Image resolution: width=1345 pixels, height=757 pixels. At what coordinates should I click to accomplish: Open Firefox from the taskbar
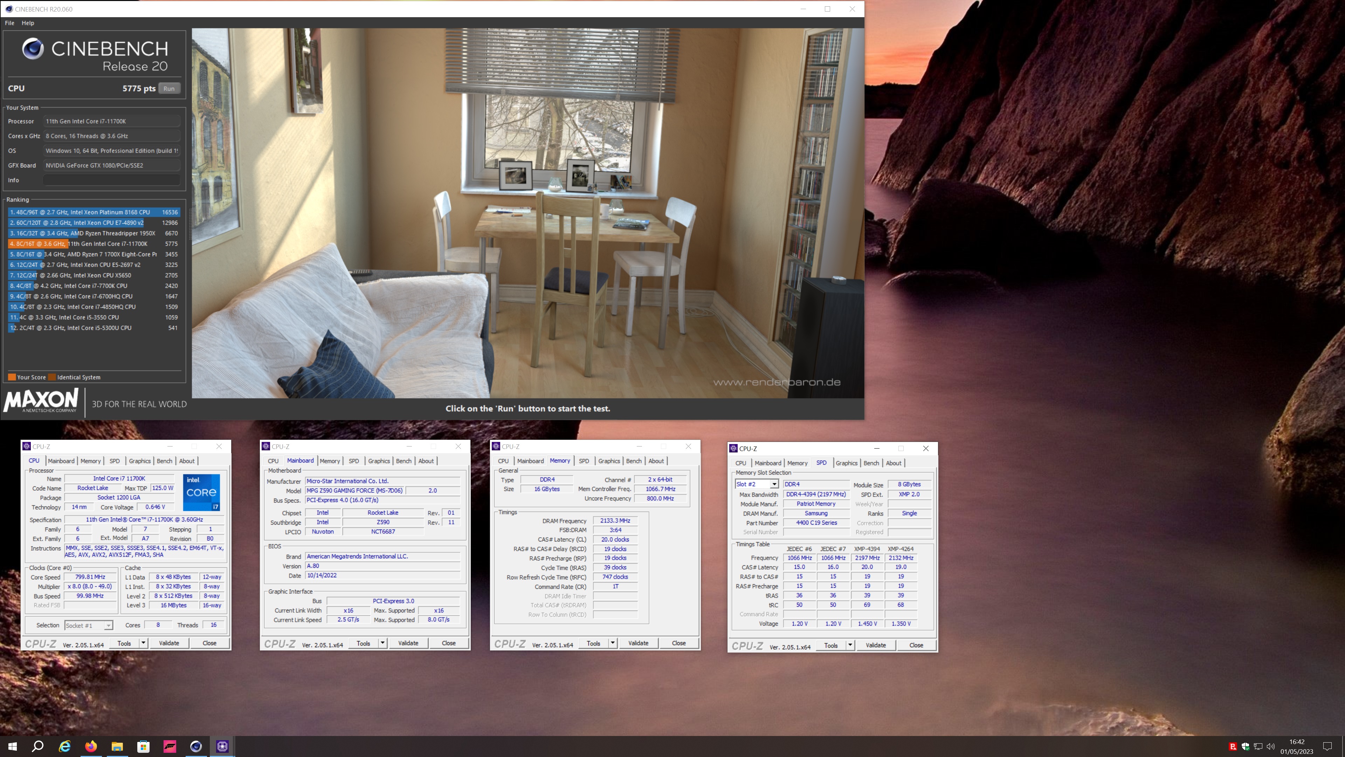click(x=91, y=746)
